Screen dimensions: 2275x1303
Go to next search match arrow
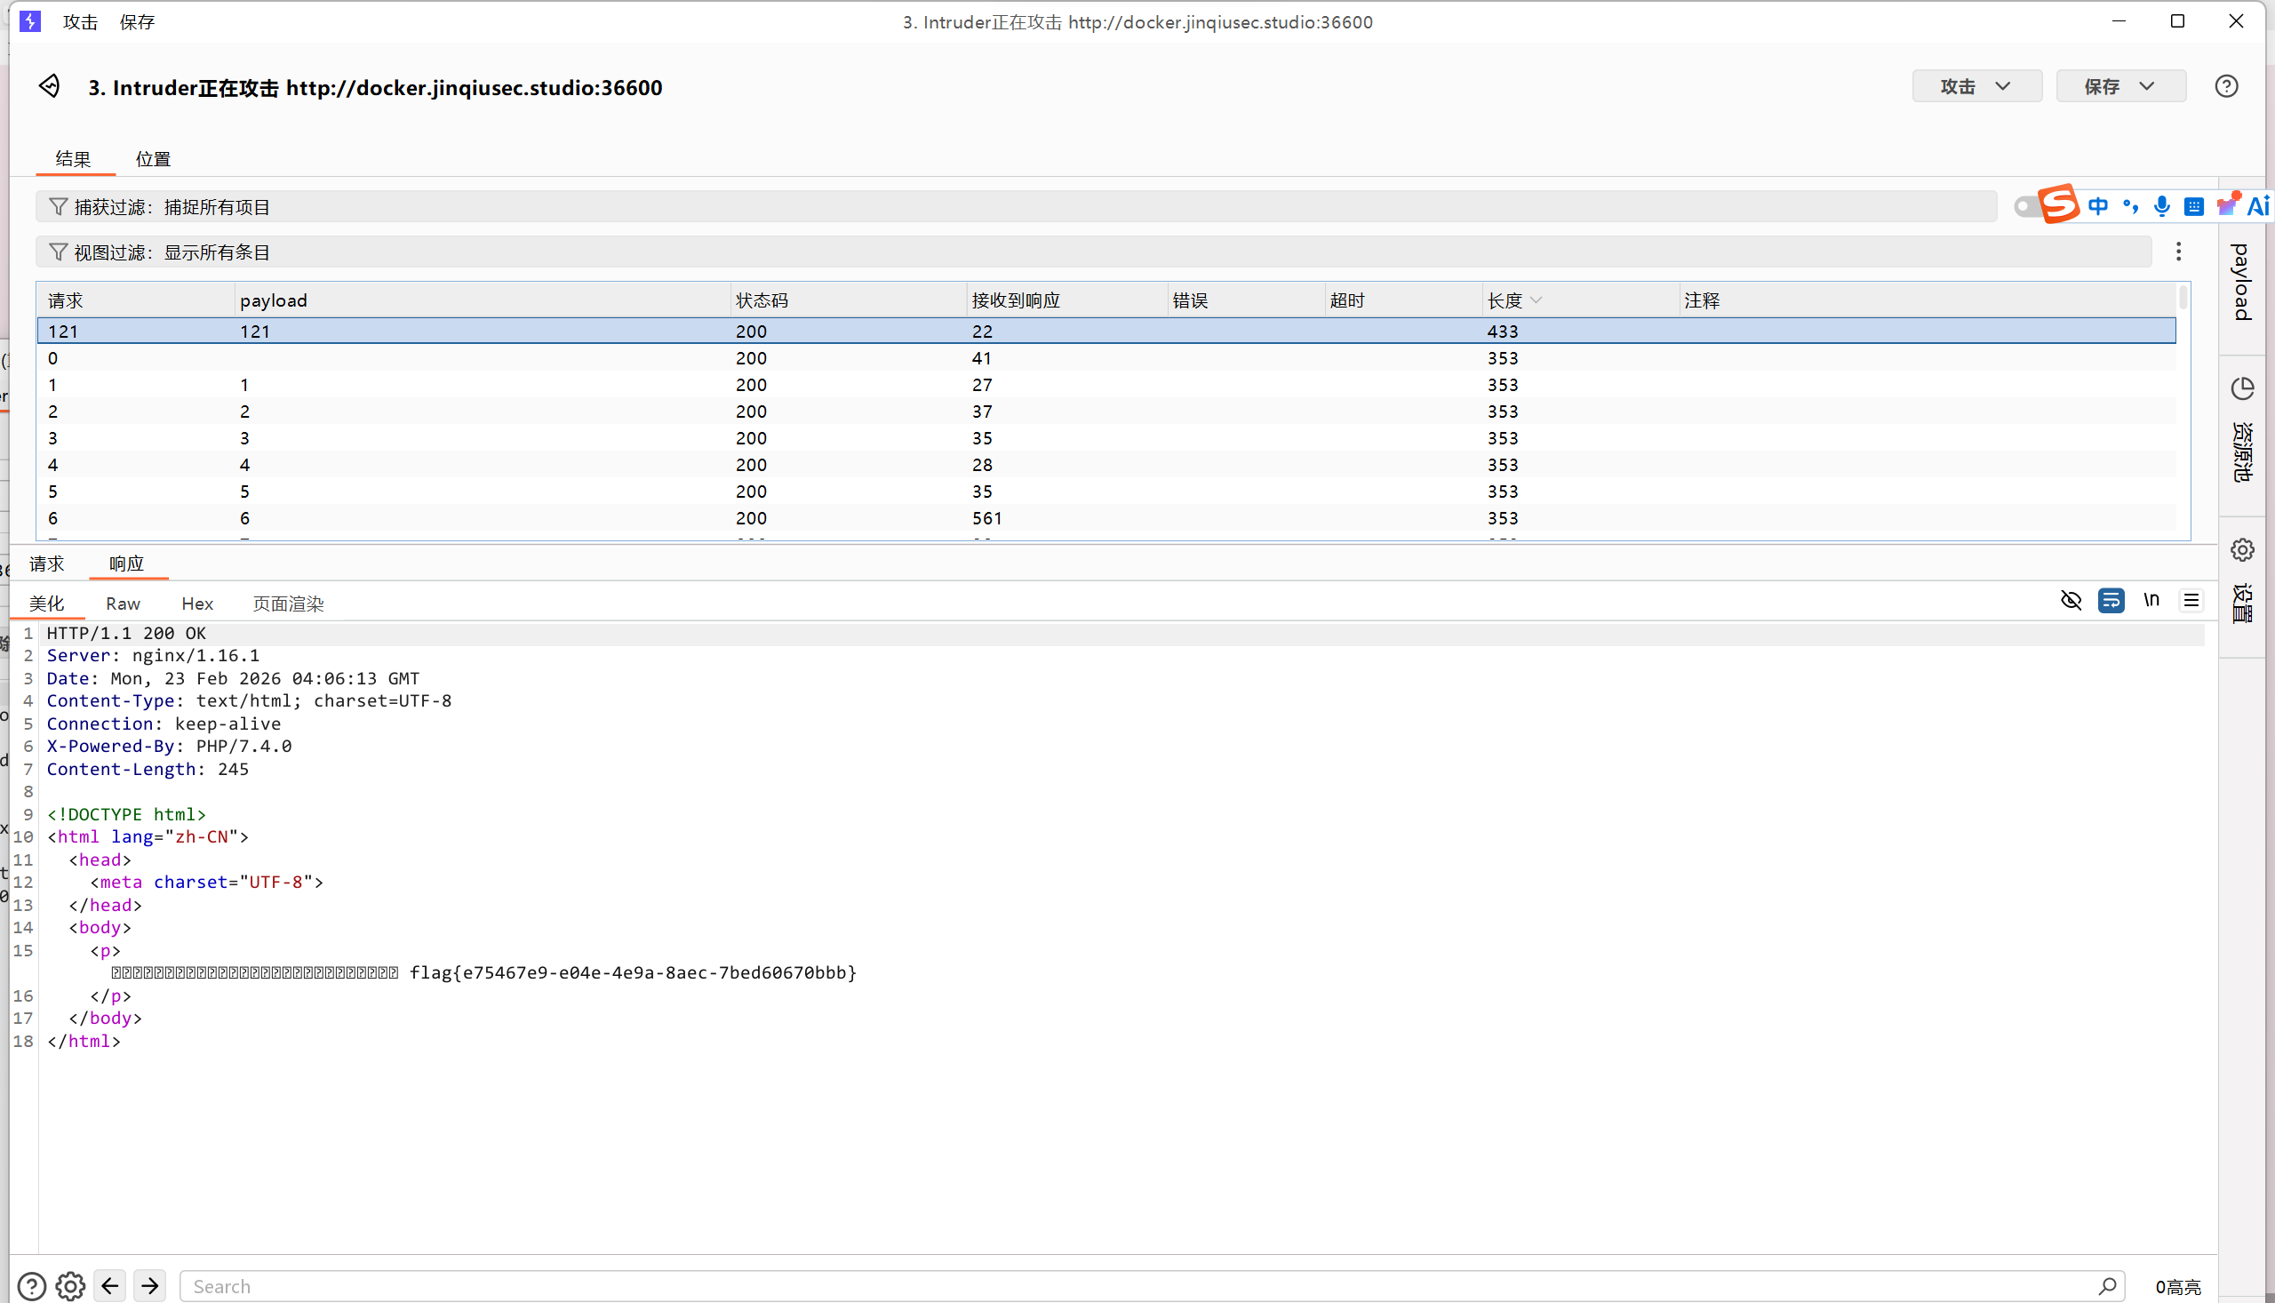pyautogui.click(x=150, y=1286)
